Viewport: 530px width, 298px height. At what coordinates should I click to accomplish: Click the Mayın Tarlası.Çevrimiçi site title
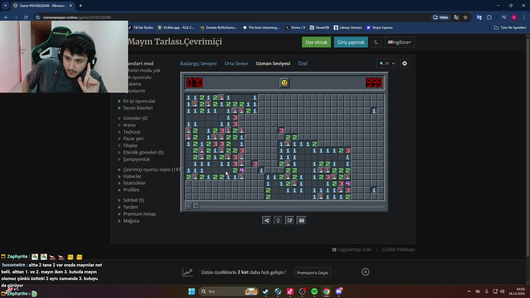point(175,42)
